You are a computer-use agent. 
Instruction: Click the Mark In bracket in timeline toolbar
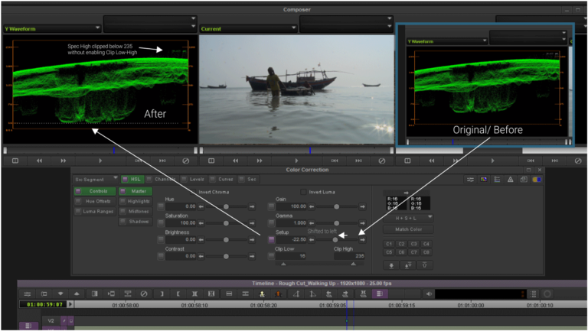pyautogui.click(x=162, y=294)
